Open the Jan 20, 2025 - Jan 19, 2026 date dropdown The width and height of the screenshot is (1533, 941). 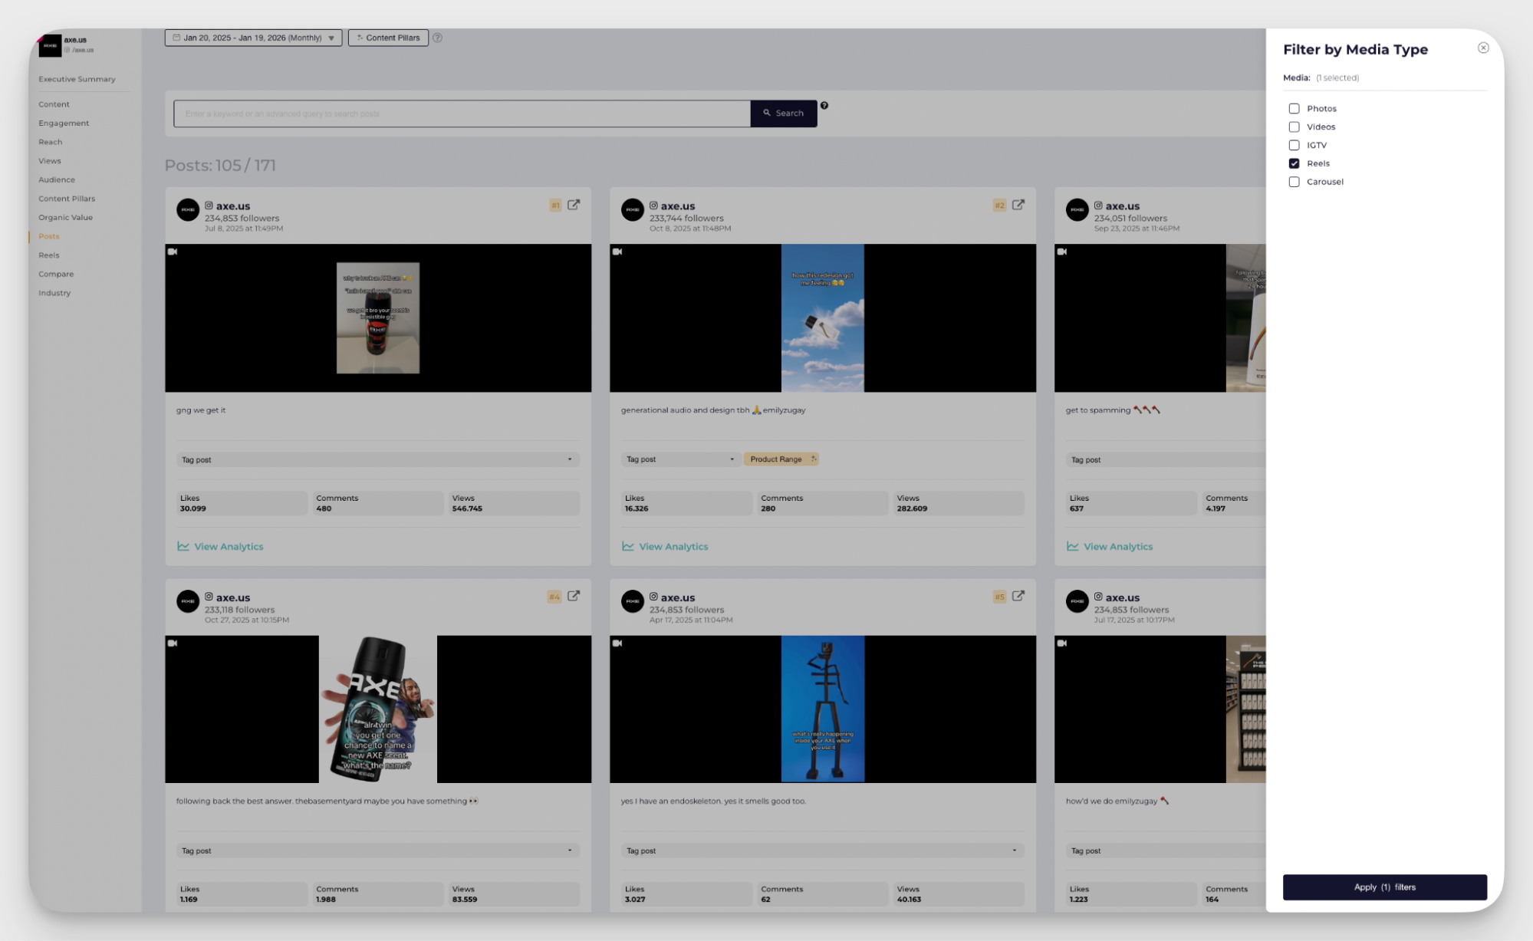[x=331, y=37]
